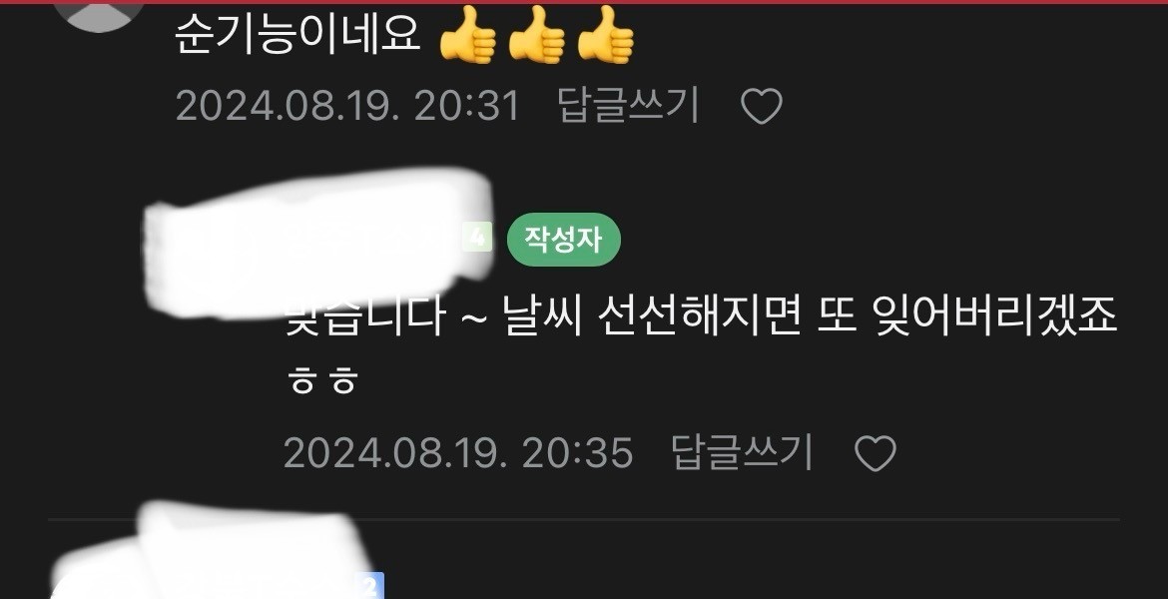
Task: Click the level 4 badge beside 작성자
Action: click(x=478, y=240)
